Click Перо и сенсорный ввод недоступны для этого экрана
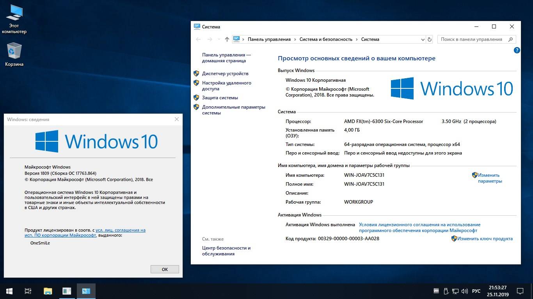This screenshot has width=533, height=299. pos(403,153)
